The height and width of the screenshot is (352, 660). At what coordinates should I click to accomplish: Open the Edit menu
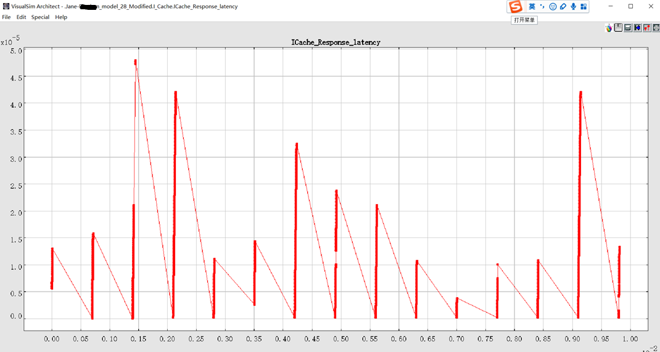pos(21,17)
